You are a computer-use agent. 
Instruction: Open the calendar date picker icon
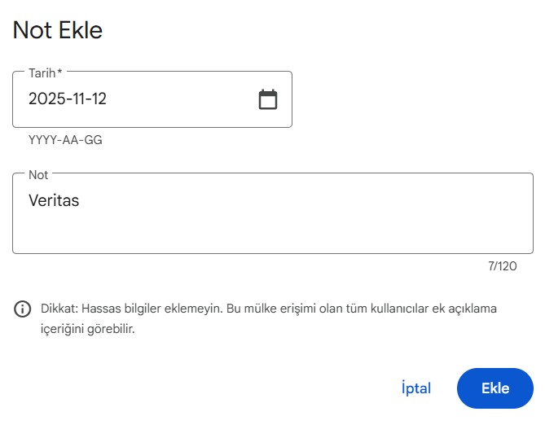point(268,99)
